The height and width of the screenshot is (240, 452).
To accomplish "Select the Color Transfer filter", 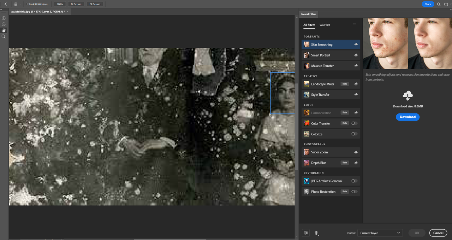I will 331,123.
